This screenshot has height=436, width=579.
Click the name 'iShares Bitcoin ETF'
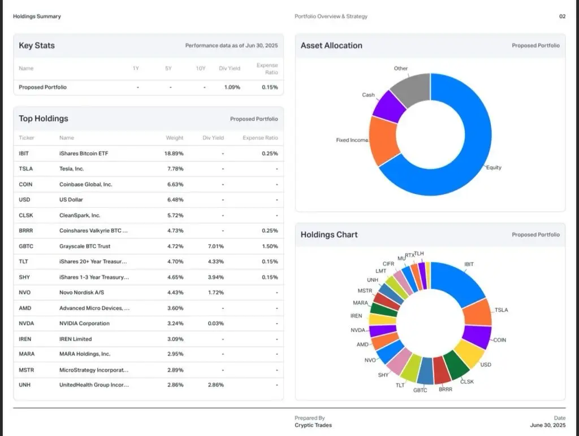84,154
